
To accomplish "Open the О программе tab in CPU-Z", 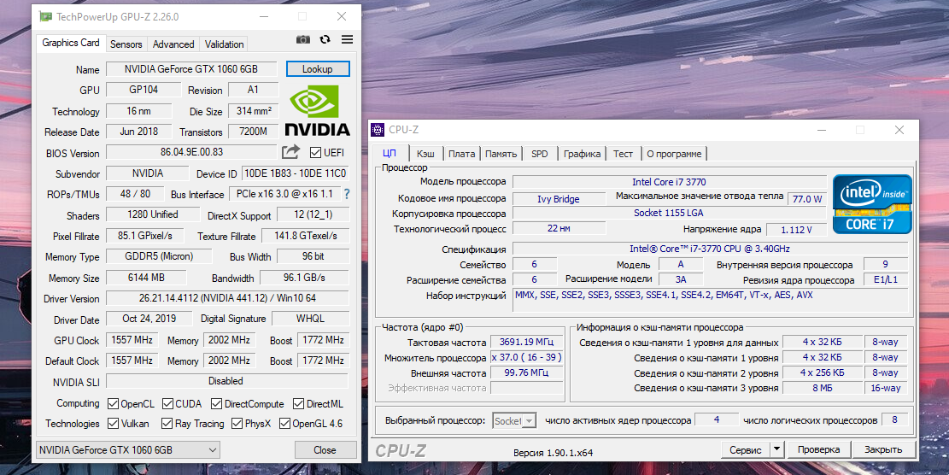I will tap(674, 154).
